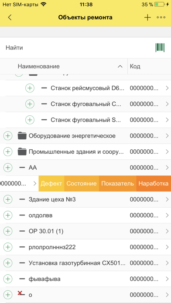Tap the Наработка swipe action
The height and width of the screenshot is (303, 171).
coord(154,183)
